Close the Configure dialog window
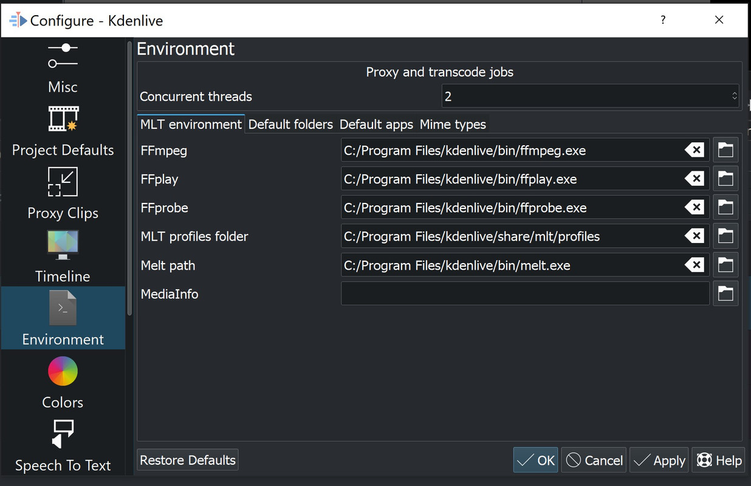751x486 pixels. click(x=719, y=20)
